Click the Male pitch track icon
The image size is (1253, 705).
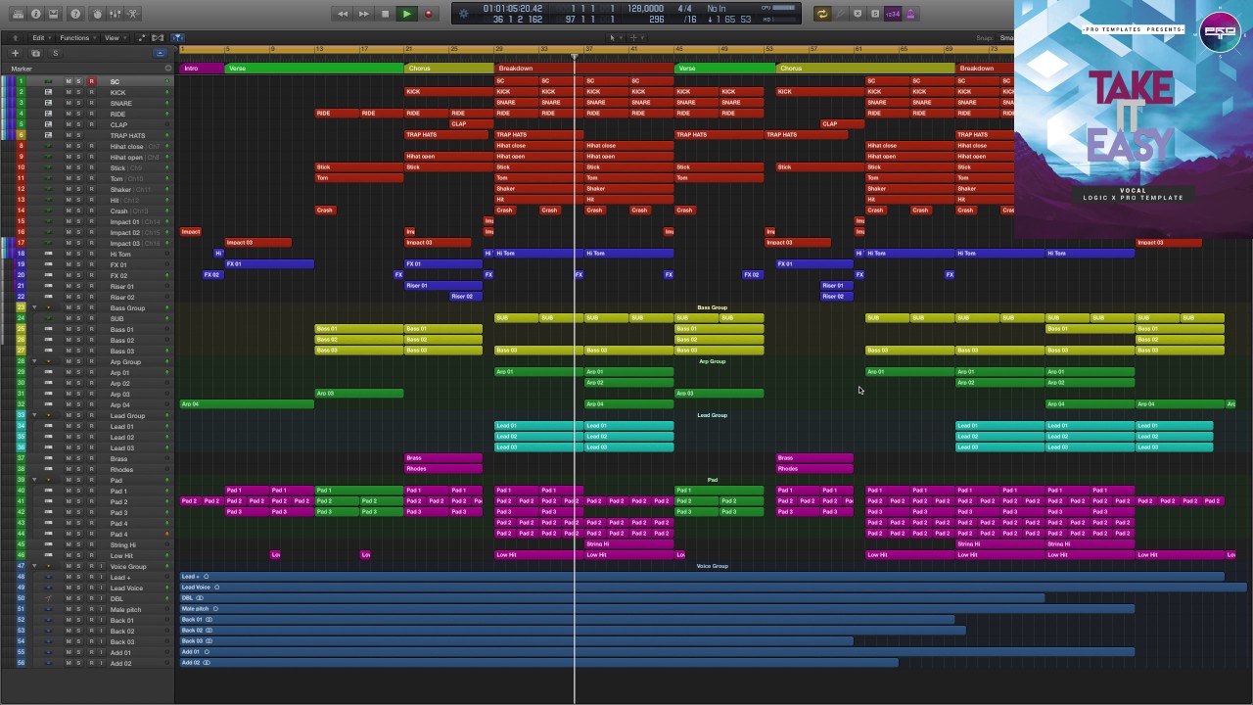(x=48, y=610)
